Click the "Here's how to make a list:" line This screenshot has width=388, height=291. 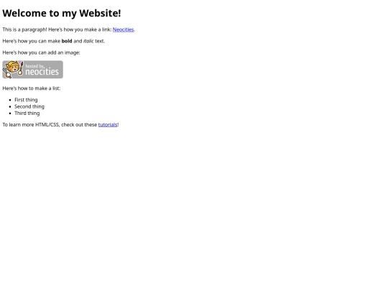[32, 88]
